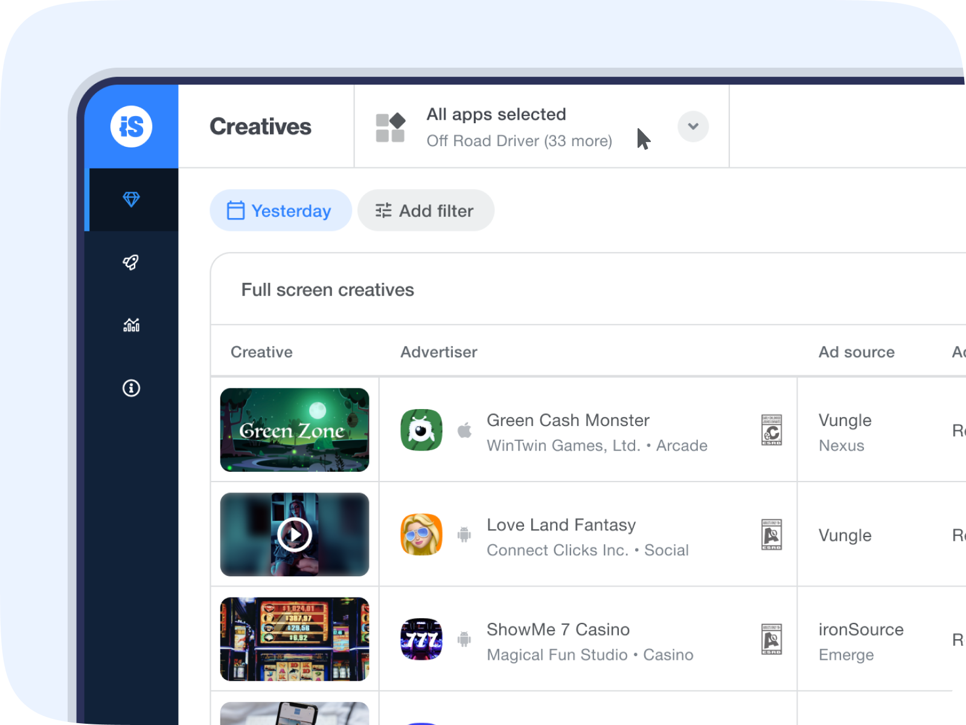Click the Green Cash Monster app icon
Viewport: 966px width, 725px height.
tap(421, 430)
